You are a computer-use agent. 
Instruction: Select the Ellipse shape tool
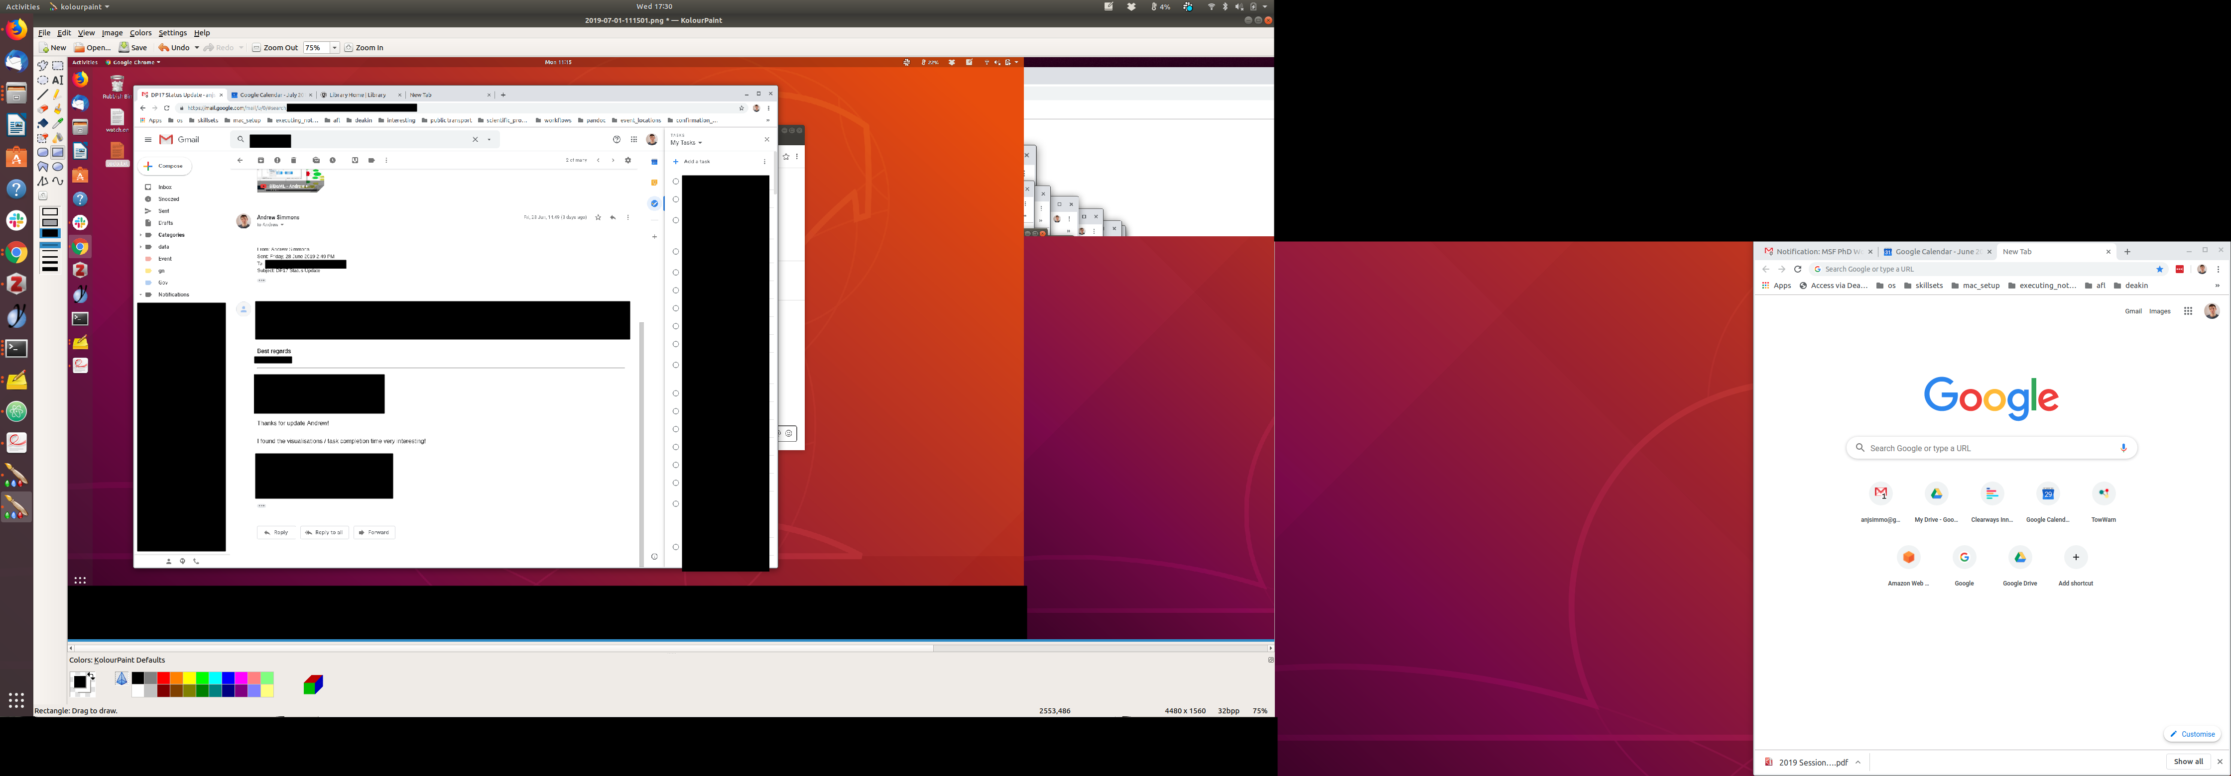(x=58, y=167)
